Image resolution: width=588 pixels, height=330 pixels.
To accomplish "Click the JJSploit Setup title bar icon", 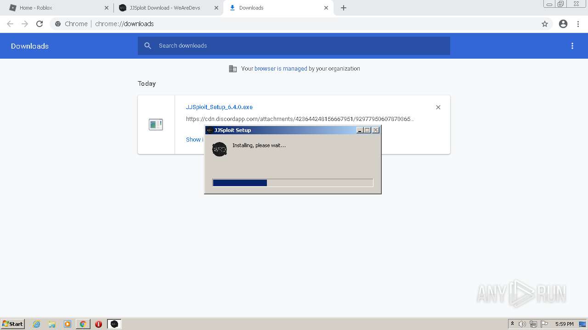I will [x=209, y=130].
